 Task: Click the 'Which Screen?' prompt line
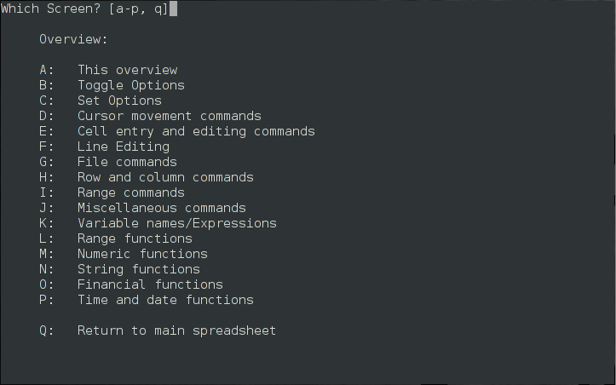pyautogui.click(x=85, y=9)
